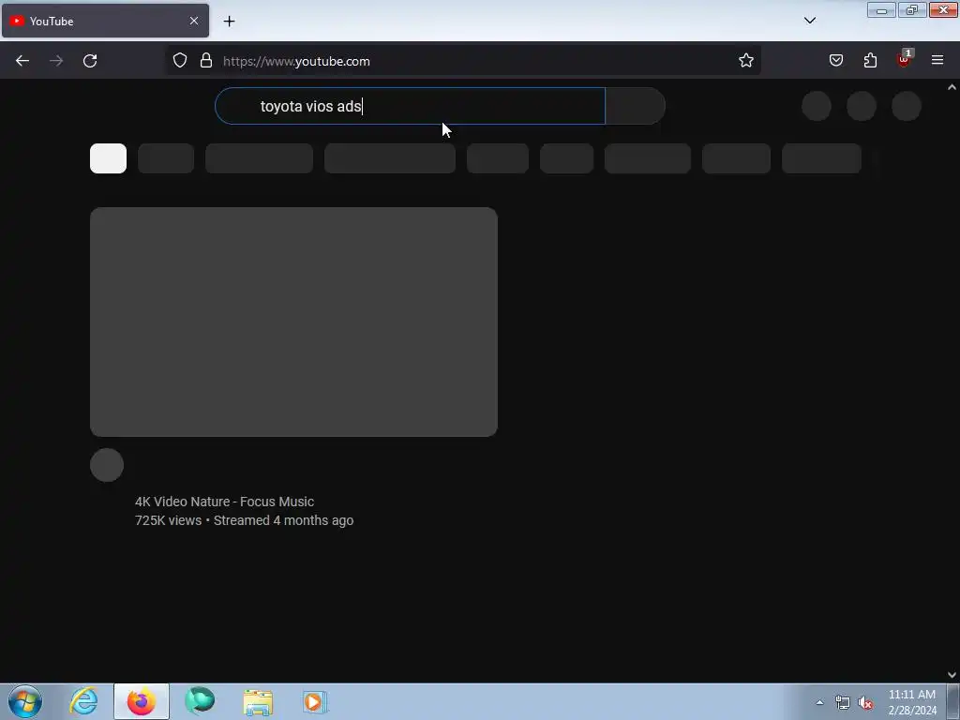Screen dimensions: 960x720
Task: Click the muted volume tray icon
Action: click(x=865, y=703)
